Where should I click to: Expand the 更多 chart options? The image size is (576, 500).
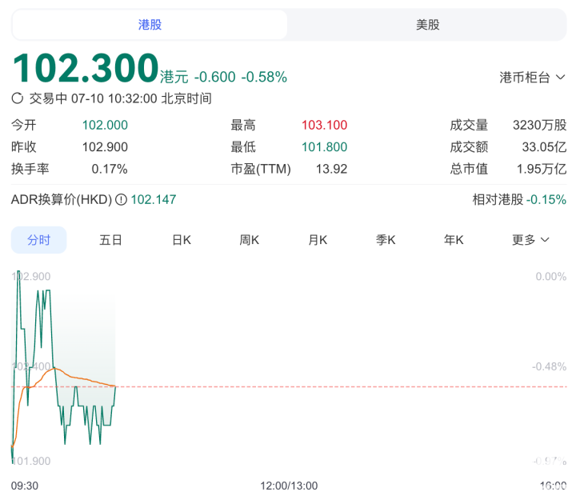pyautogui.click(x=530, y=240)
